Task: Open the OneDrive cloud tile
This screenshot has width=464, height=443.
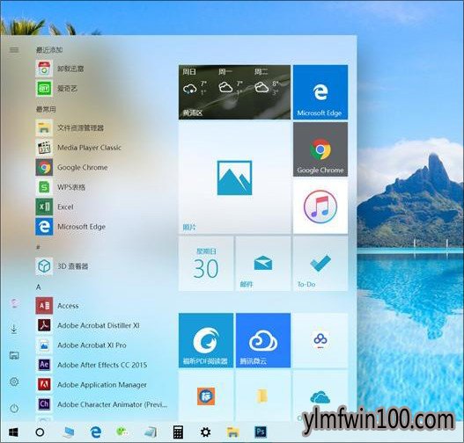Action: [x=320, y=396]
